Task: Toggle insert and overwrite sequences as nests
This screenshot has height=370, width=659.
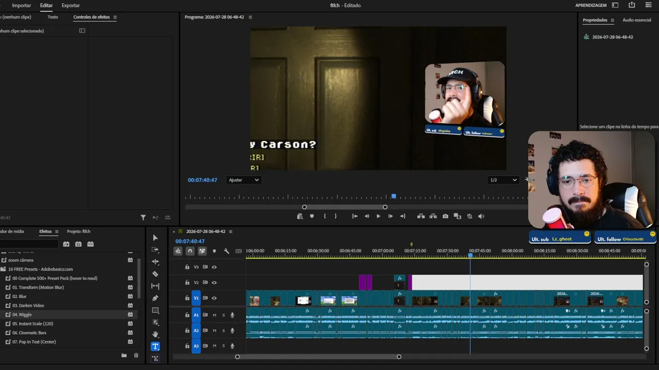Action: click(x=178, y=251)
